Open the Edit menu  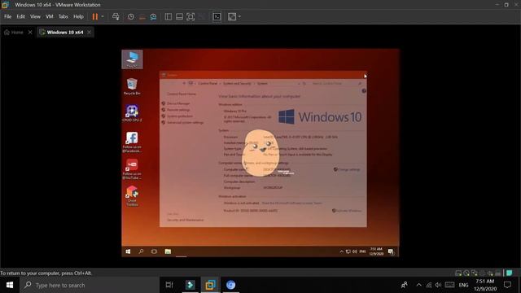[x=20, y=16]
